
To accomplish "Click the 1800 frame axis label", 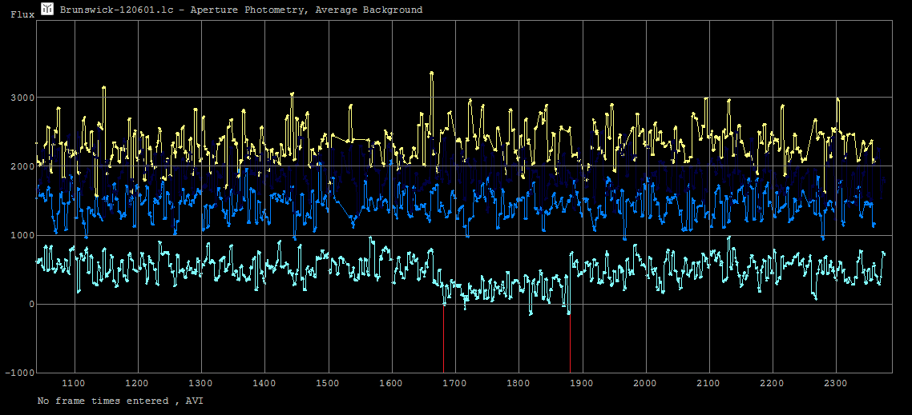I will 519,383.
